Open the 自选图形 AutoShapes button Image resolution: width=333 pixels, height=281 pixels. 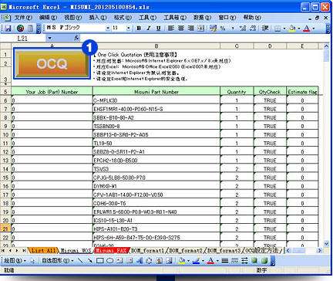coord(57,261)
